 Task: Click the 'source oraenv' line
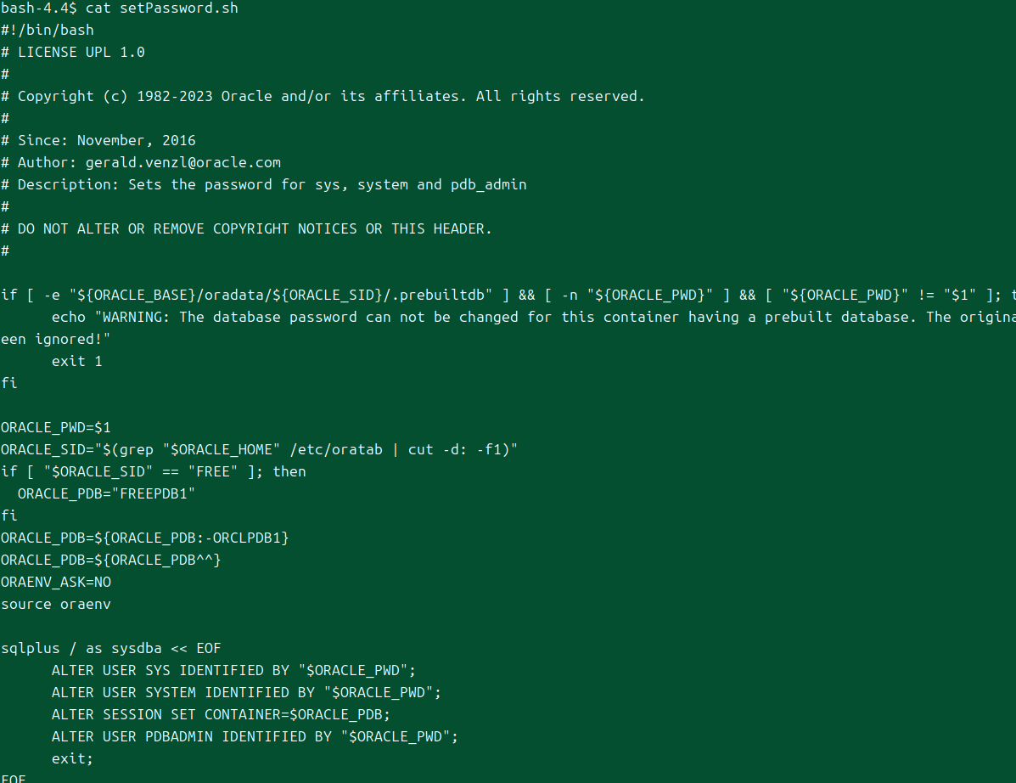[56, 605]
